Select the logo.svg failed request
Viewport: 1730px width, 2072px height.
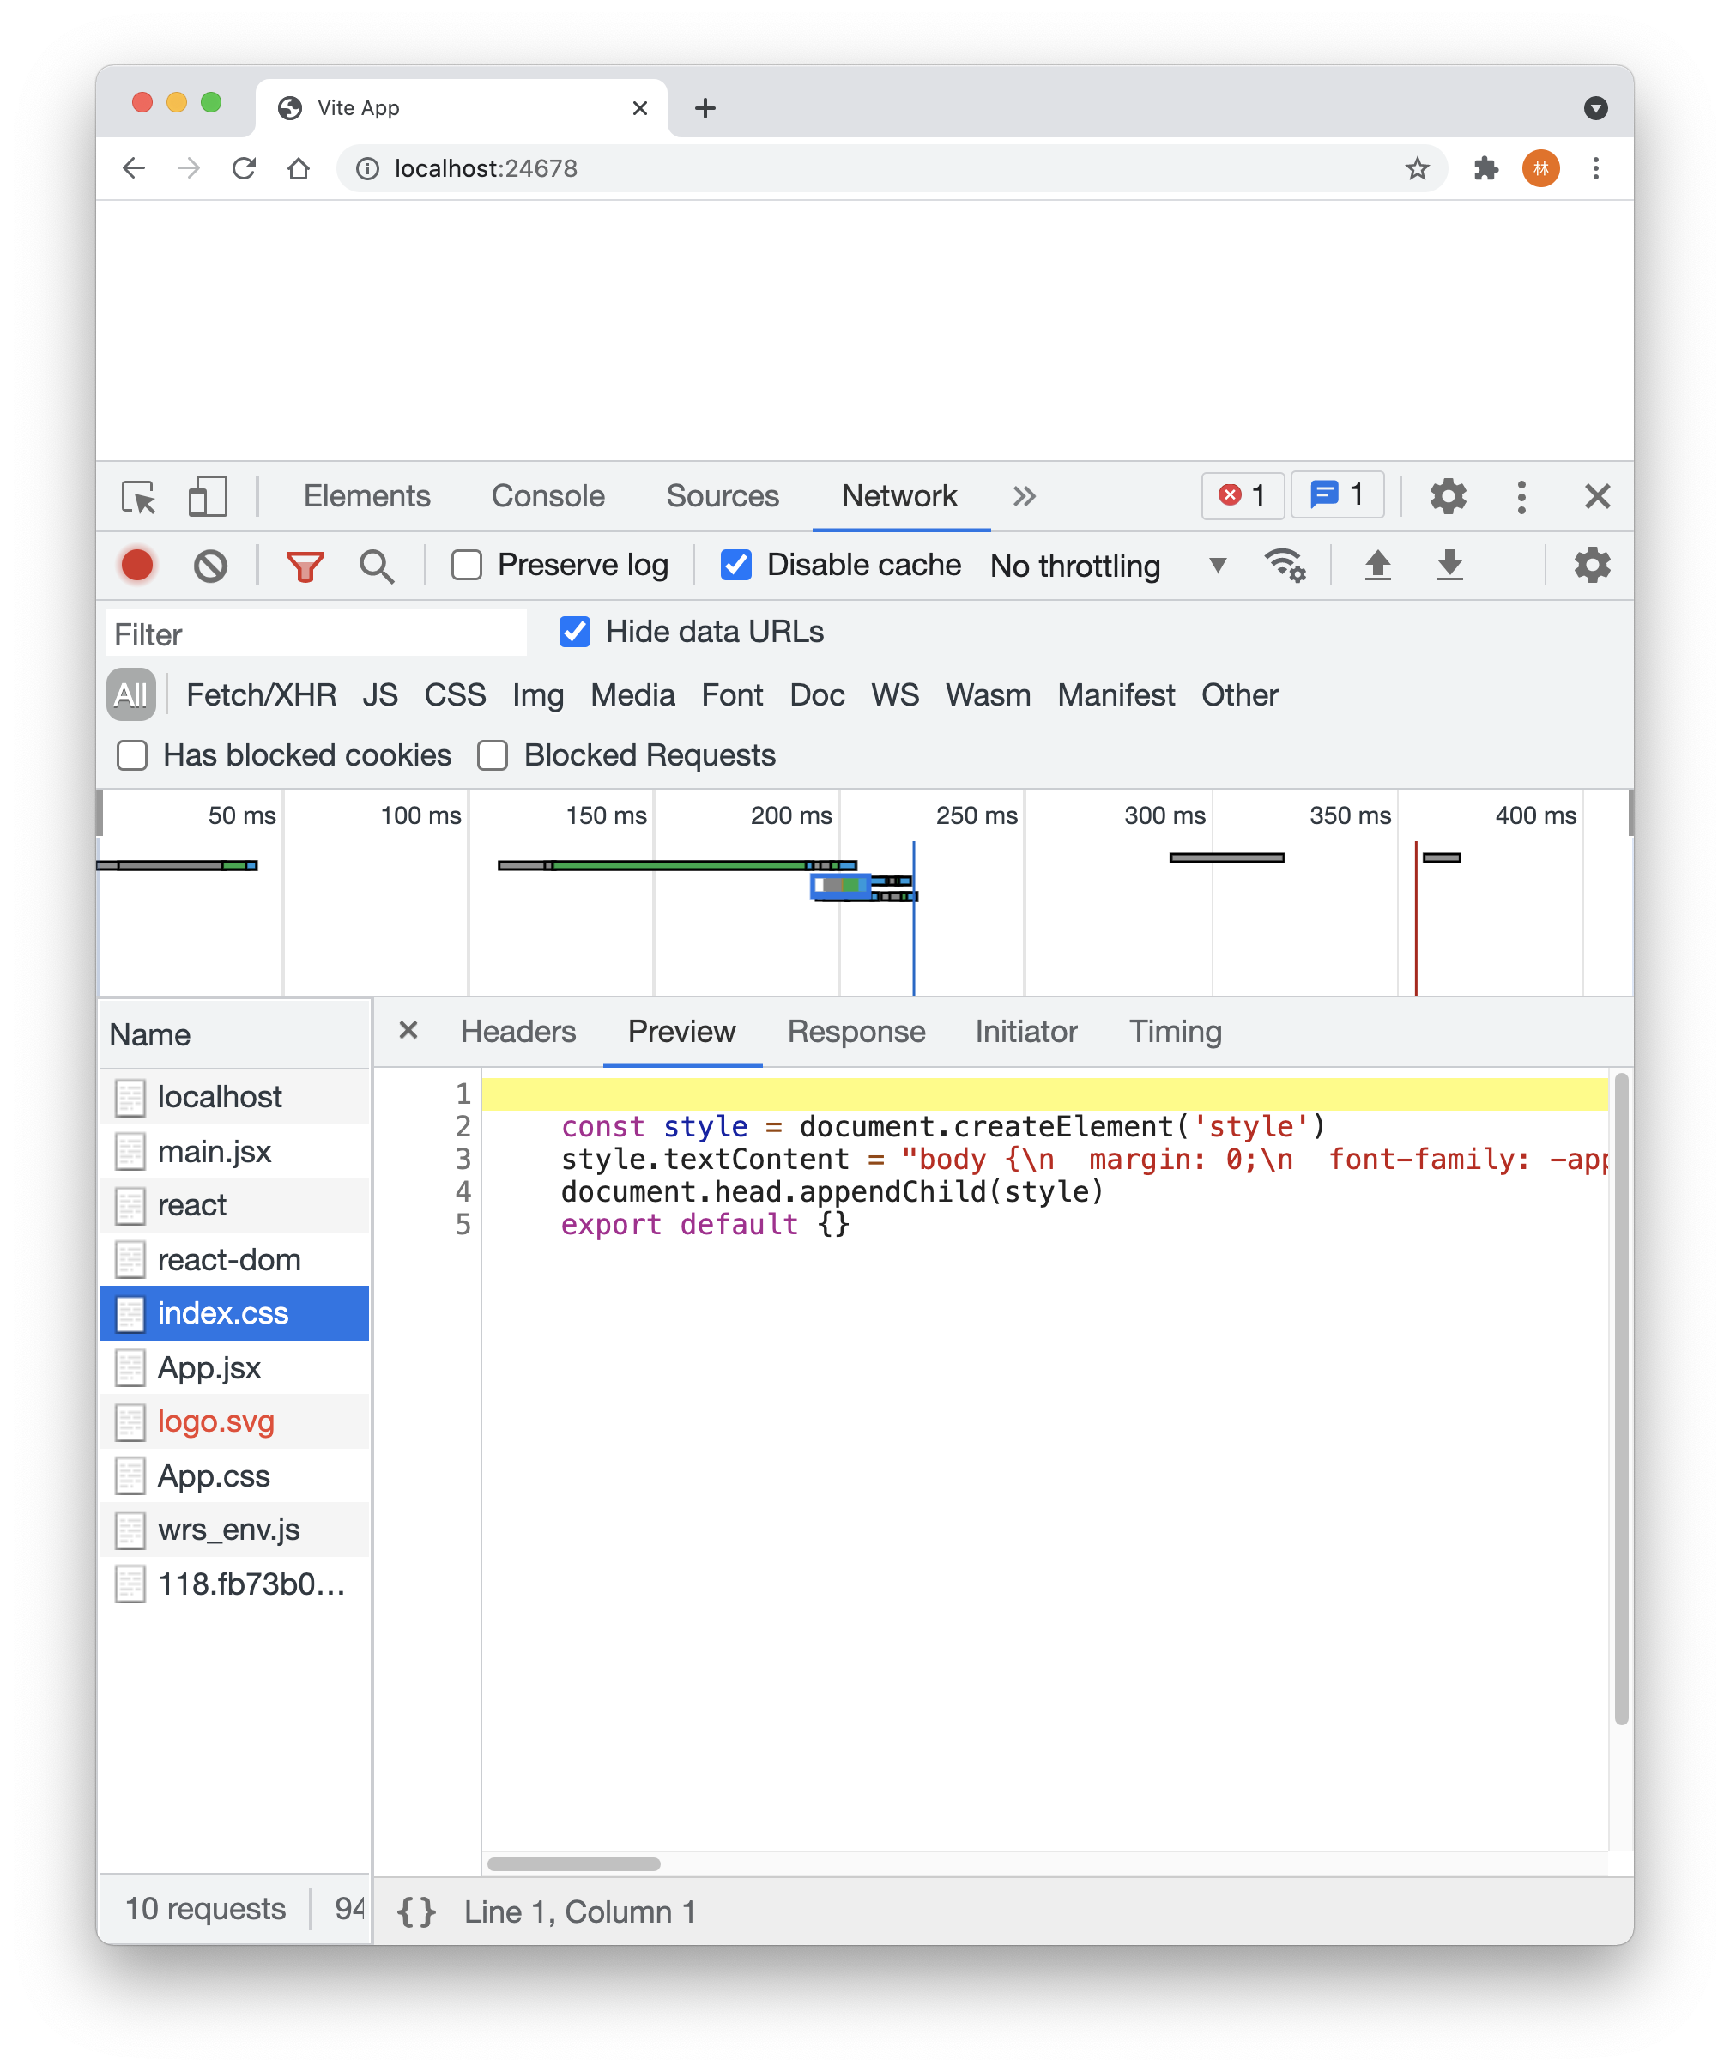[235, 1421]
